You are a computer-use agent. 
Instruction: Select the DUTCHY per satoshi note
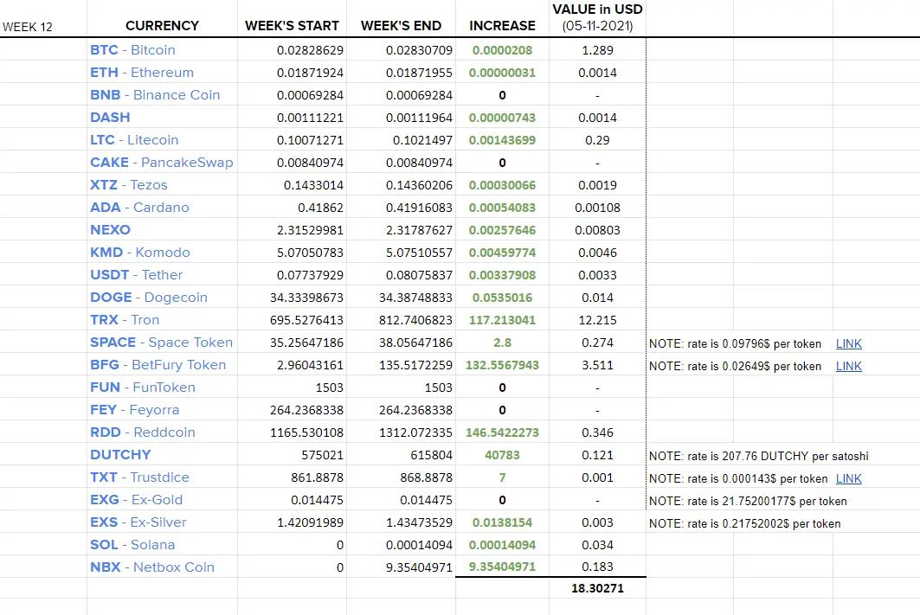coord(759,456)
